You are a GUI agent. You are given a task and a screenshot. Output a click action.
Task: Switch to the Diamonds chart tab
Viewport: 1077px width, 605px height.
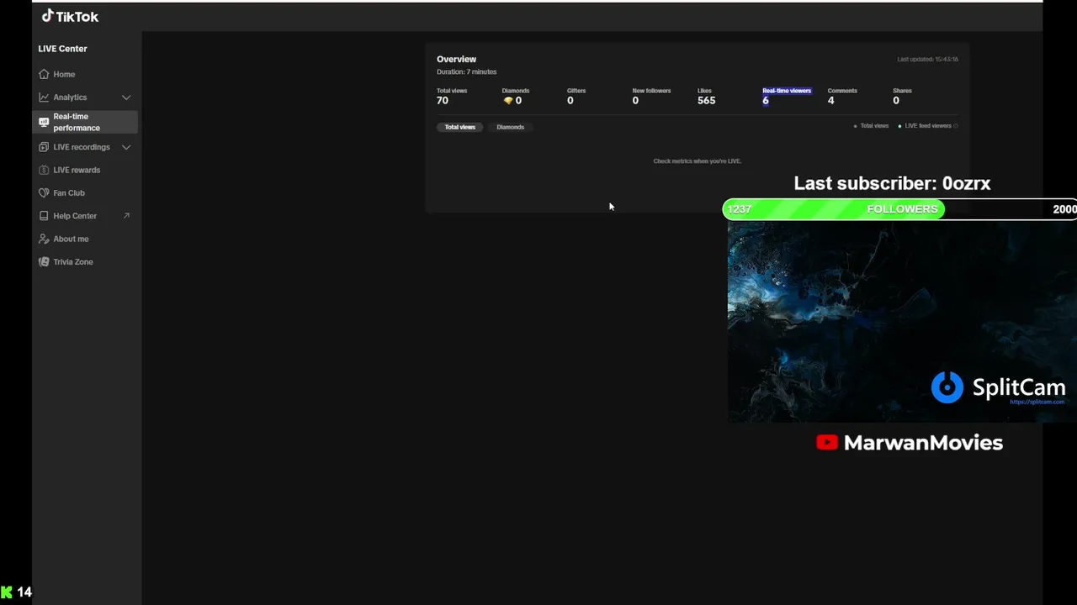[510, 127]
